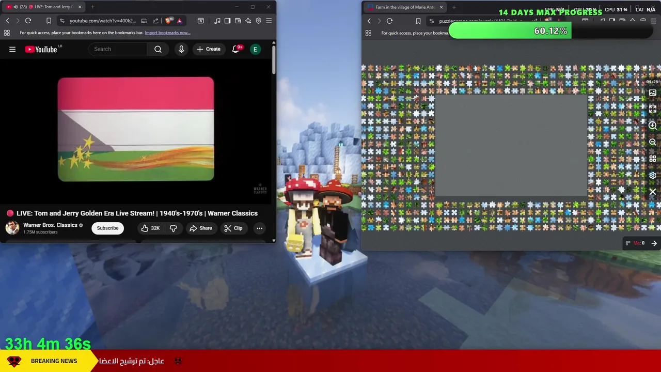Screen dimensions: 661x372
Task: Bookmark the YouTube page
Action: pos(49,21)
